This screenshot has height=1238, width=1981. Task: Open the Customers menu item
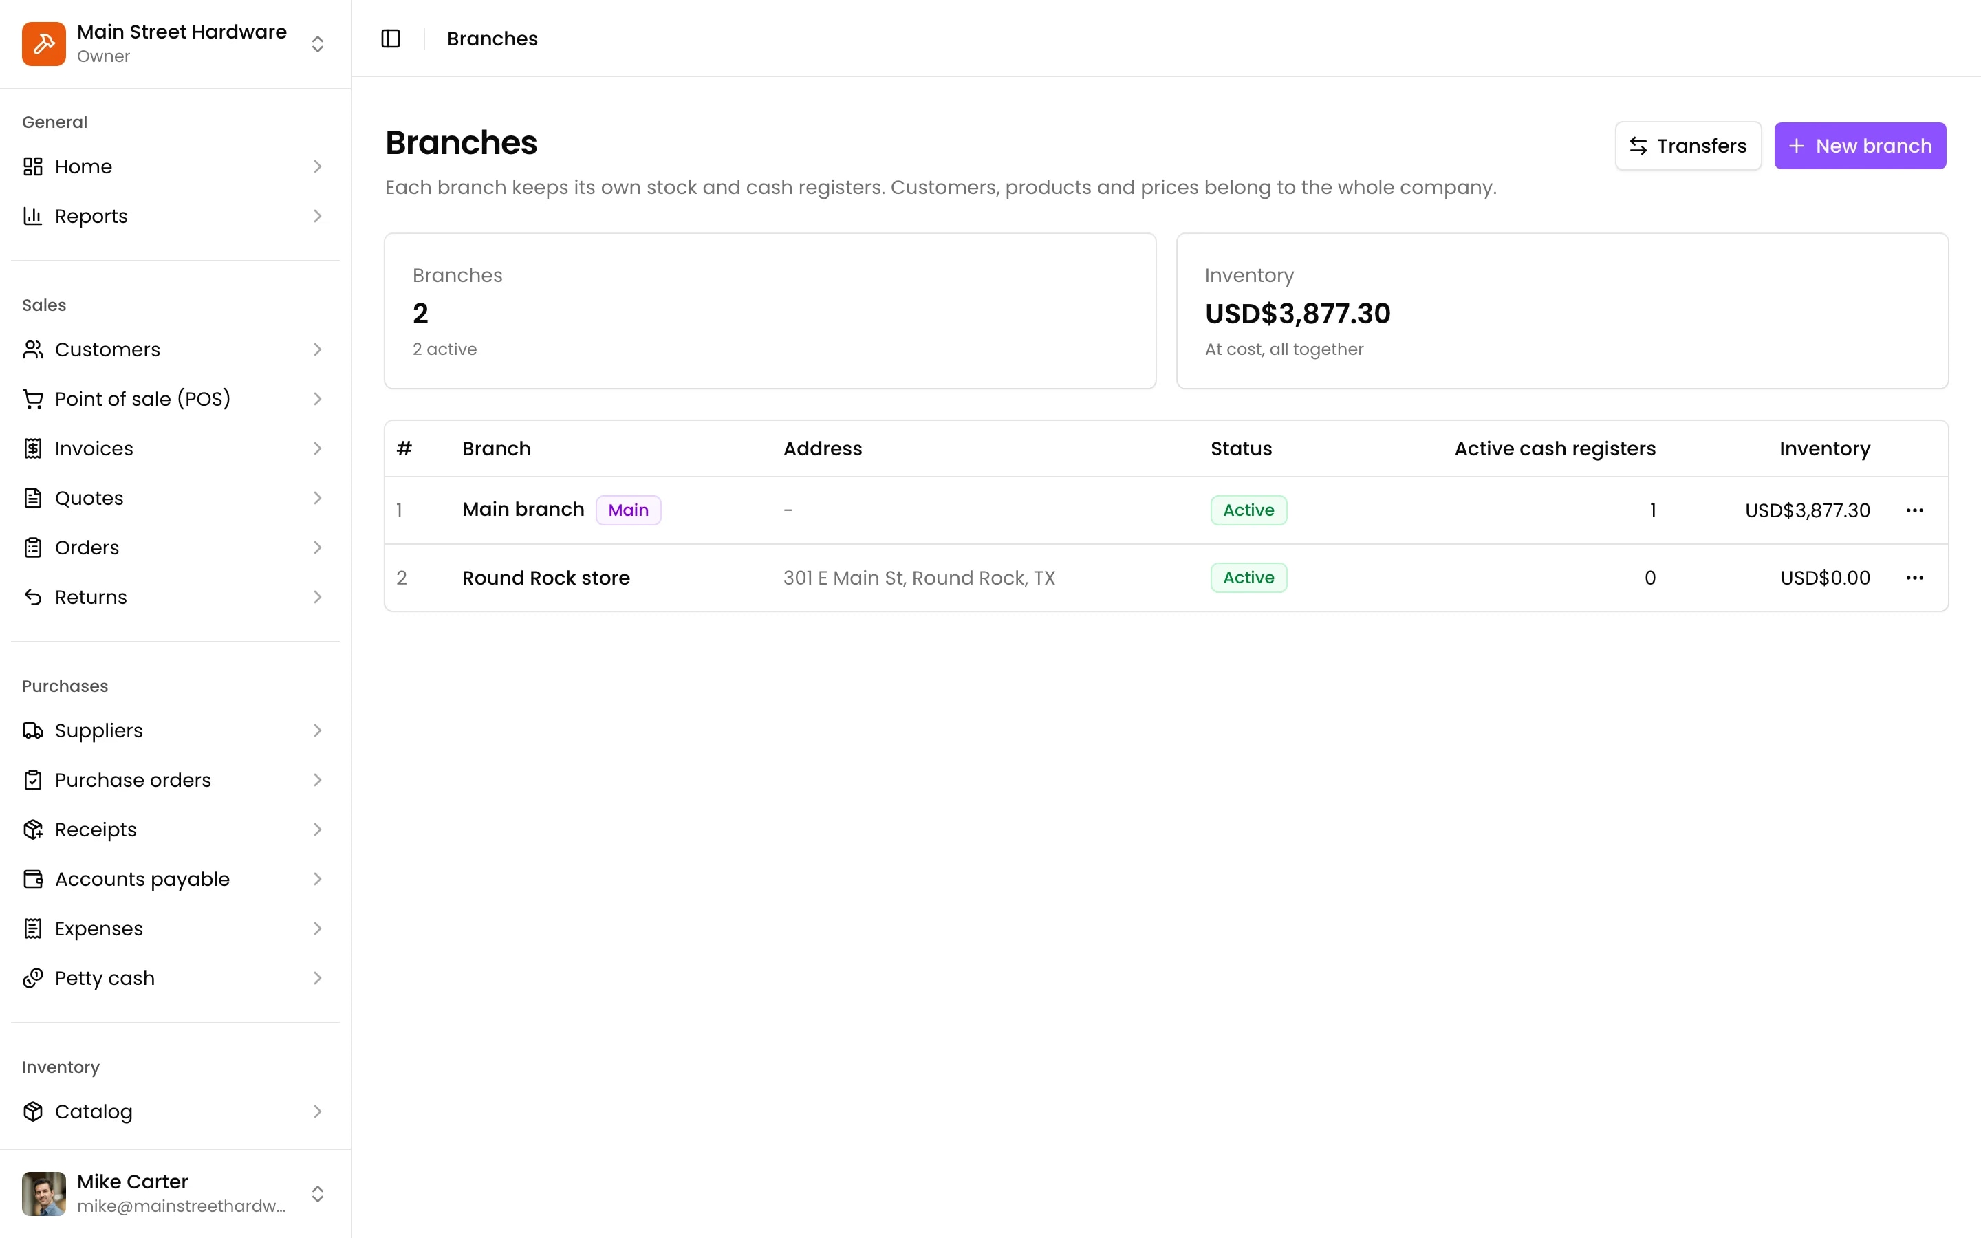tap(175, 349)
